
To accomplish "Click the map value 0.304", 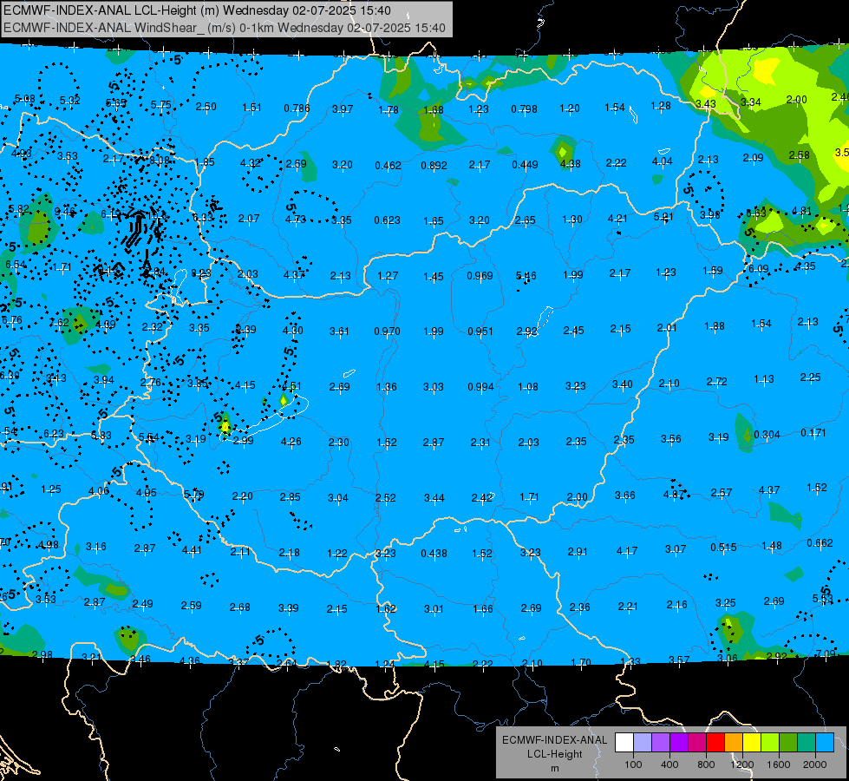I will pyautogui.click(x=767, y=435).
